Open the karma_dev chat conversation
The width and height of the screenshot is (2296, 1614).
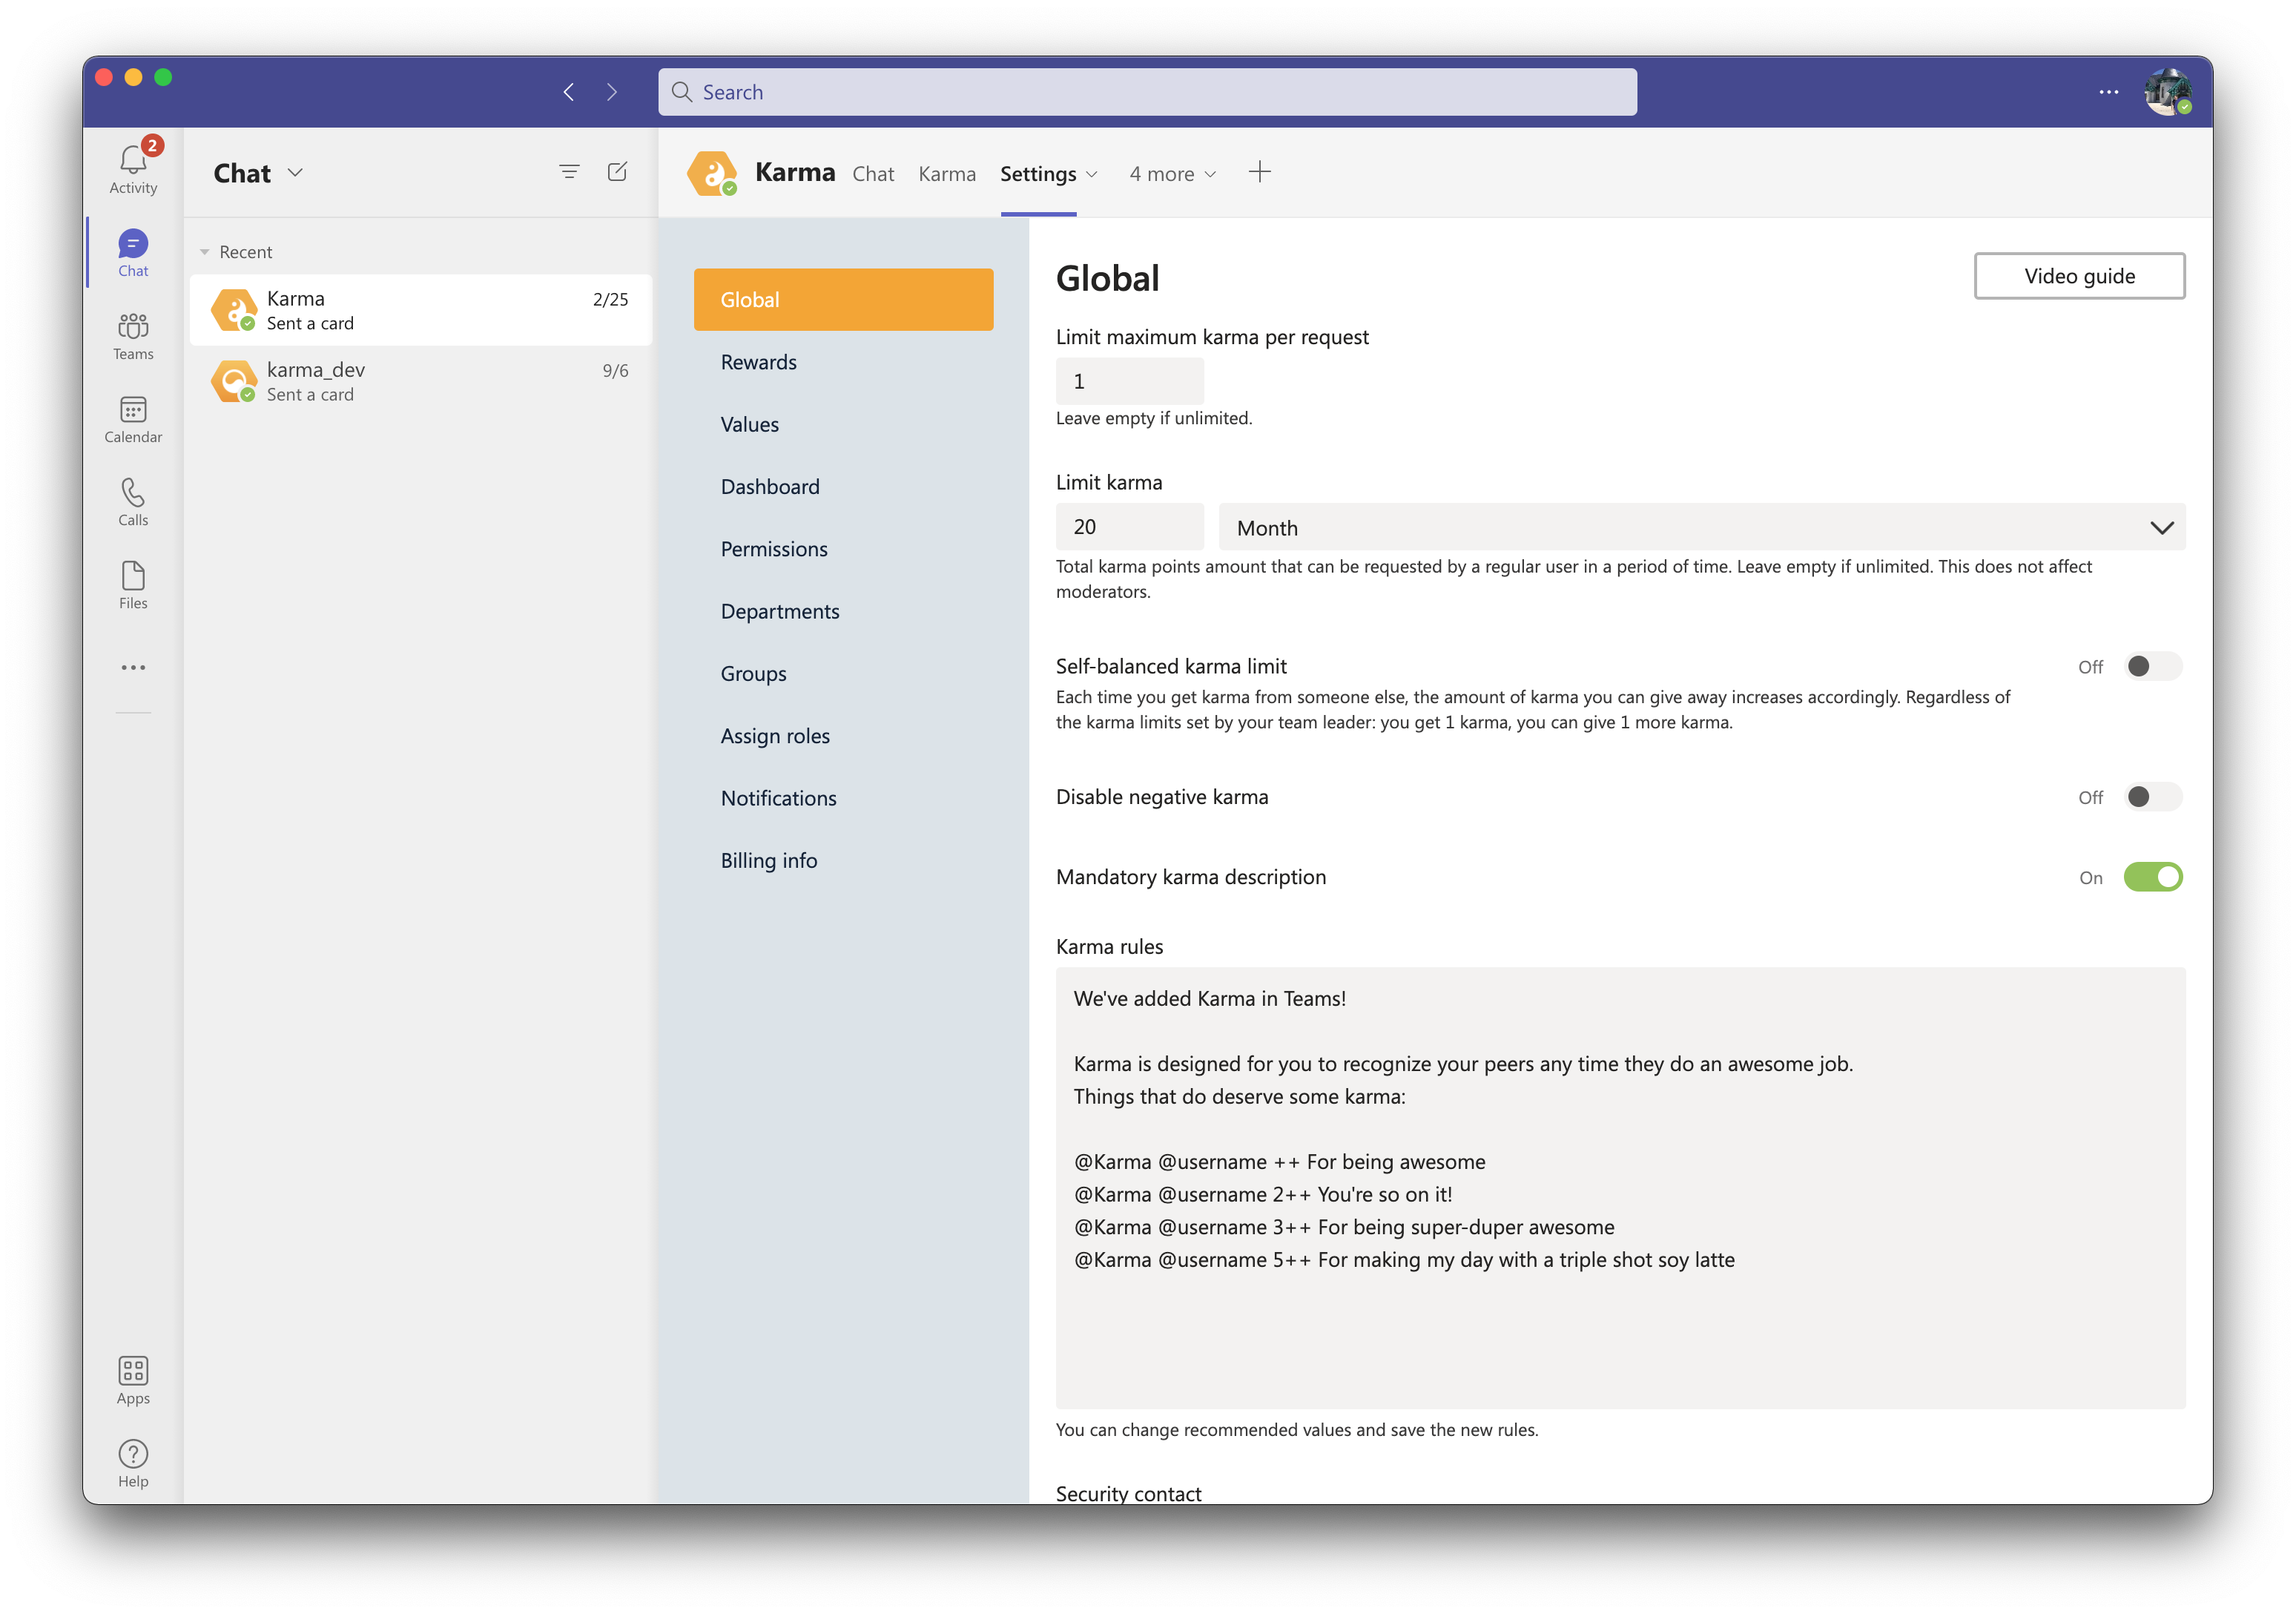click(420, 381)
